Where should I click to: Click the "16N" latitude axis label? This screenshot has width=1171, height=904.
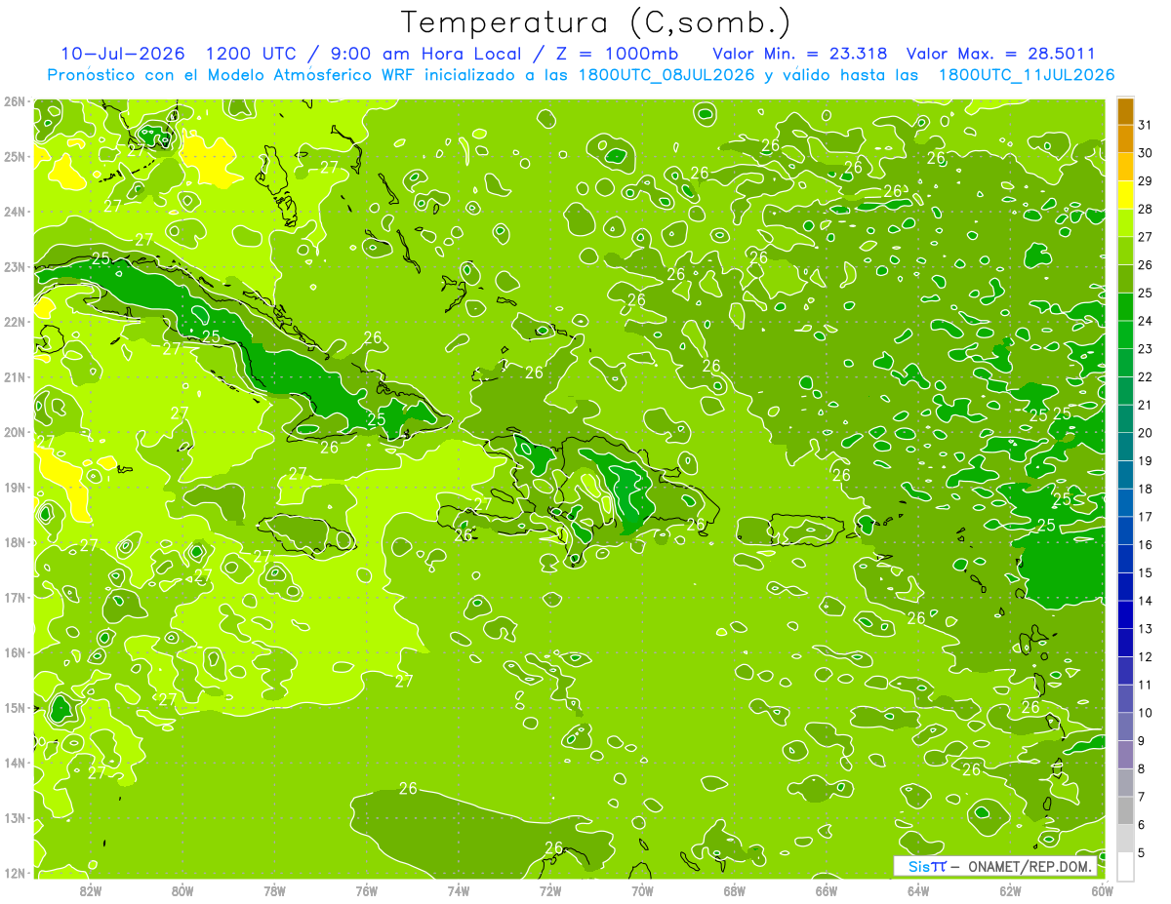tap(15, 652)
